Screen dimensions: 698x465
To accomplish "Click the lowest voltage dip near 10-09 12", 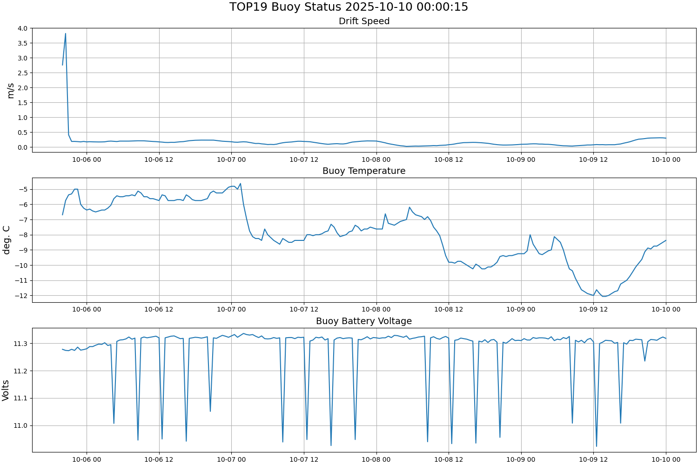I will click(597, 446).
